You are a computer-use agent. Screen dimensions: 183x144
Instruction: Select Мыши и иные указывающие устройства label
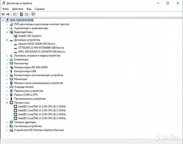pos(39,83)
